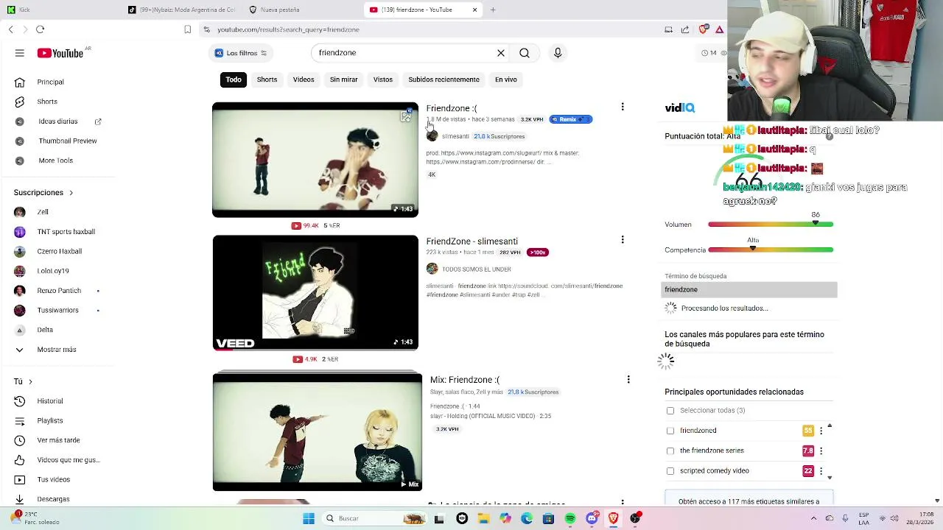Click the Windows taskbar Buscar box
The width and height of the screenshot is (943, 530).
tap(374, 518)
